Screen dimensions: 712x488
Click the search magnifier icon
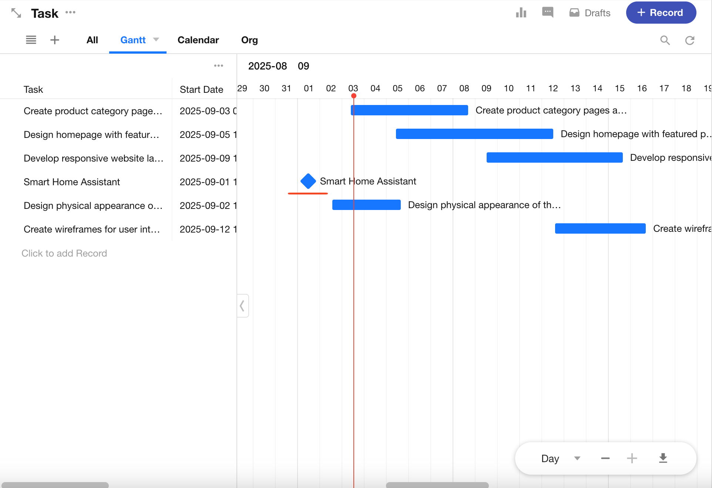(665, 40)
